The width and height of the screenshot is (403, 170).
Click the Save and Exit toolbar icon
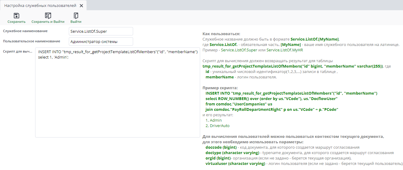pos(48,16)
